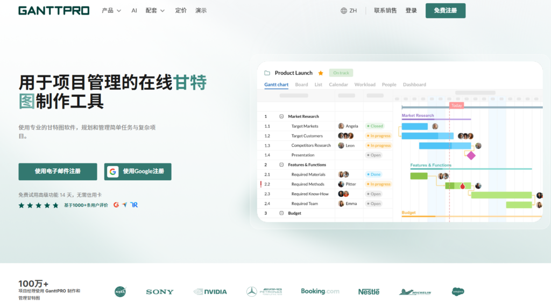Click In progress status of Target Customers
Image resolution: width=551 pixels, height=306 pixels.
point(378,136)
